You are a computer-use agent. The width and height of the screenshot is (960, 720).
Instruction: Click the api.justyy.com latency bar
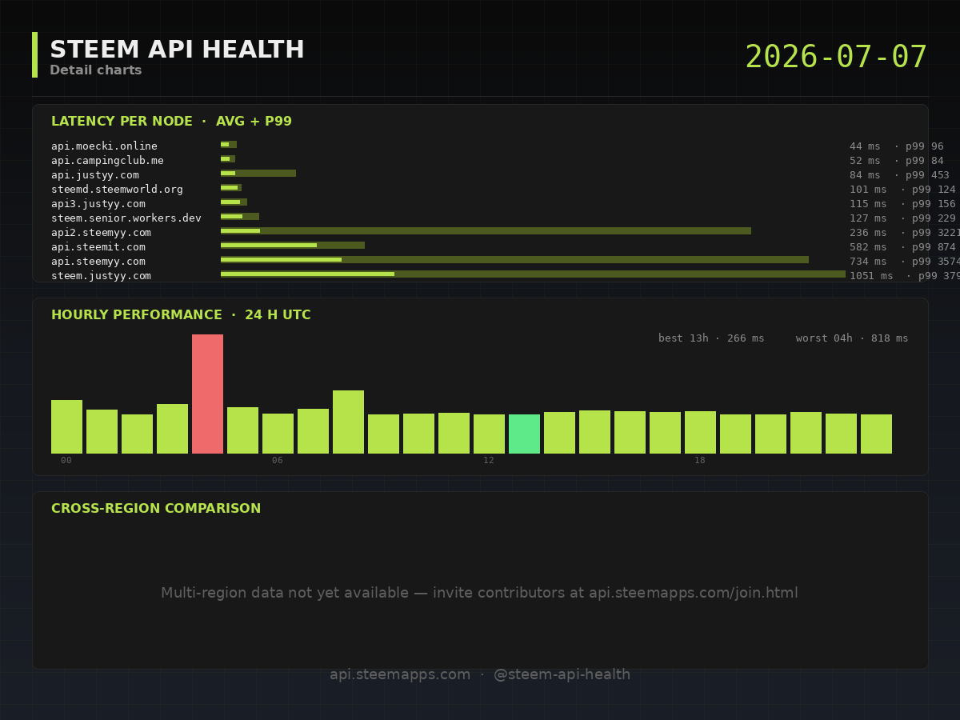[258, 174]
